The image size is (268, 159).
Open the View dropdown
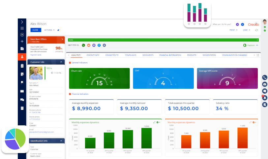click(247, 30)
